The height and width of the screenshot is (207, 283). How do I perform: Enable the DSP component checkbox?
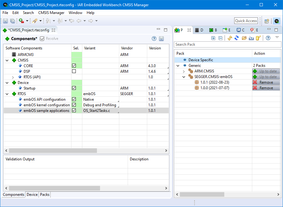click(x=73, y=71)
